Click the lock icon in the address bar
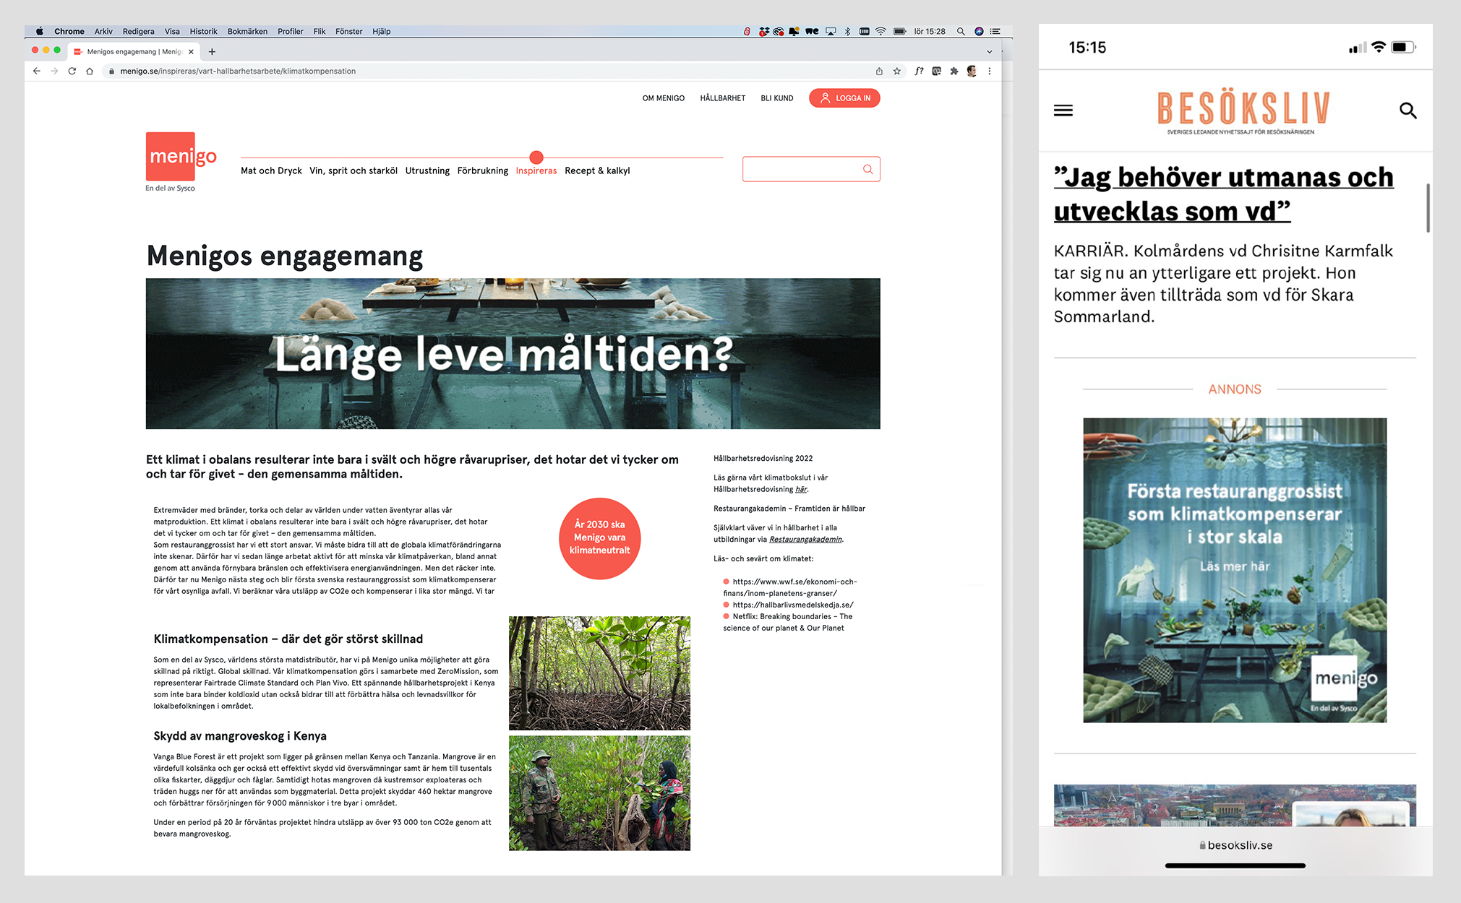Image resolution: width=1461 pixels, height=903 pixels. [111, 71]
